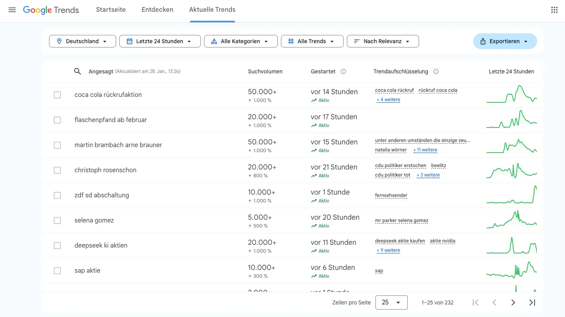
Task: Open the deepseek ki aktien trend sparkline
Action: coord(512,245)
